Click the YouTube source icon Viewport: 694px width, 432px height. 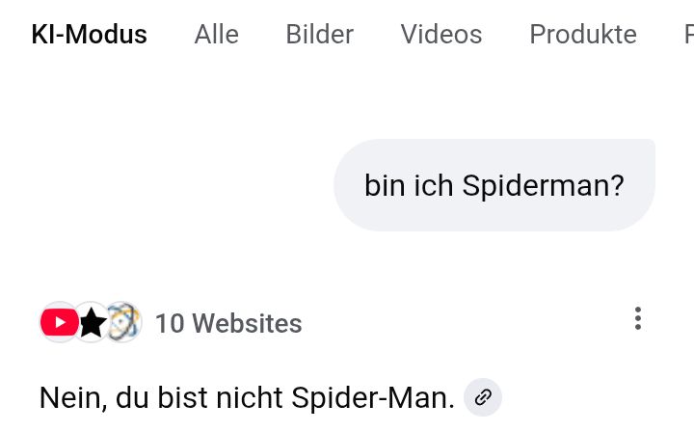pyautogui.click(x=58, y=323)
